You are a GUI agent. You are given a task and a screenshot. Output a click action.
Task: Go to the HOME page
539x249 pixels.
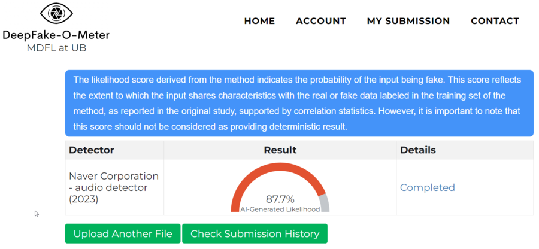pyautogui.click(x=259, y=21)
